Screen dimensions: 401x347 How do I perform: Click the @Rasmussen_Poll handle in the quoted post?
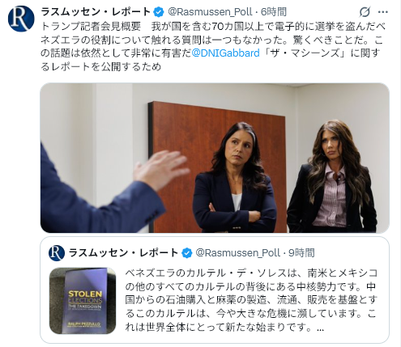pos(238,253)
